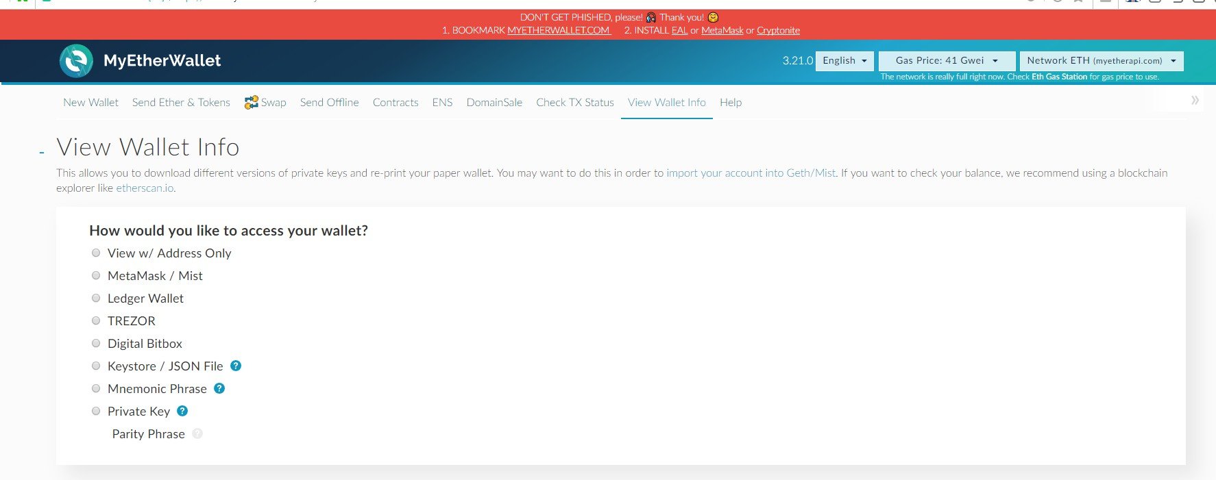Click the MetaMask link in red banner
The width and height of the screenshot is (1216, 480).
click(x=722, y=30)
